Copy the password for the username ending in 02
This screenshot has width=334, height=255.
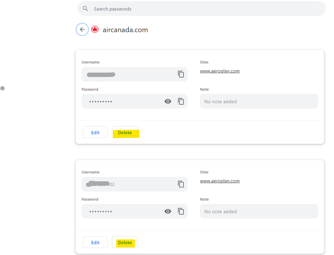[181, 211]
